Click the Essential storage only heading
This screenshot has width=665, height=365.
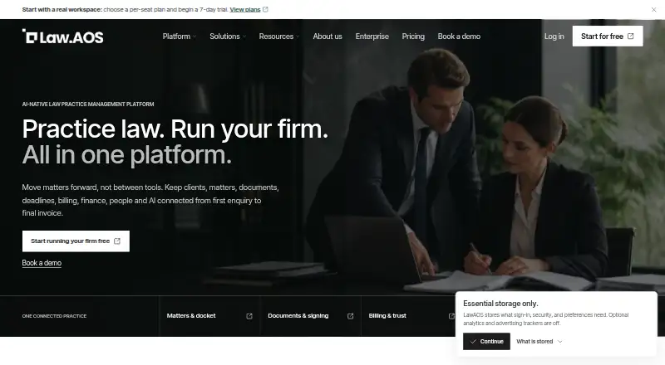coord(500,304)
